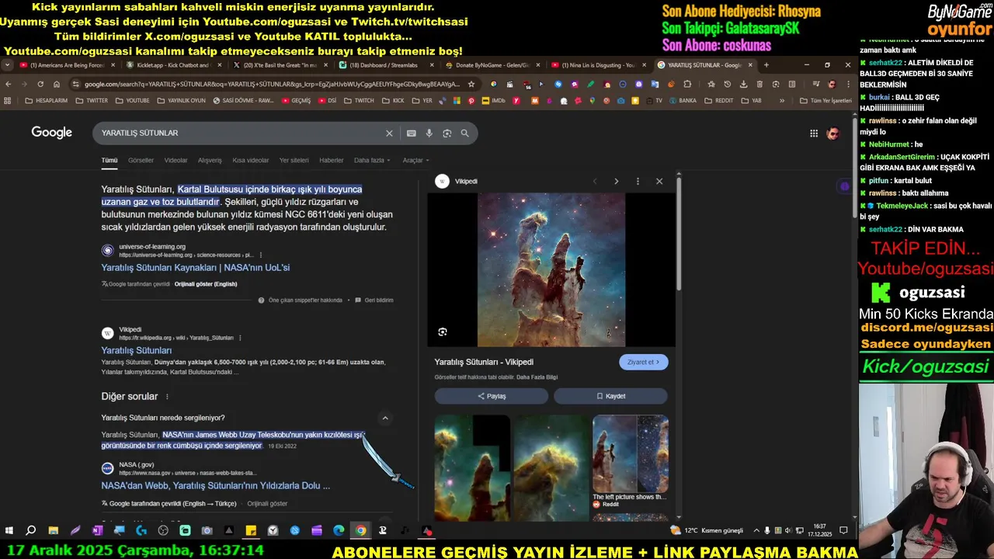Open the Google apps grid
Screen dimensions: 994x559
tap(814, 134)
